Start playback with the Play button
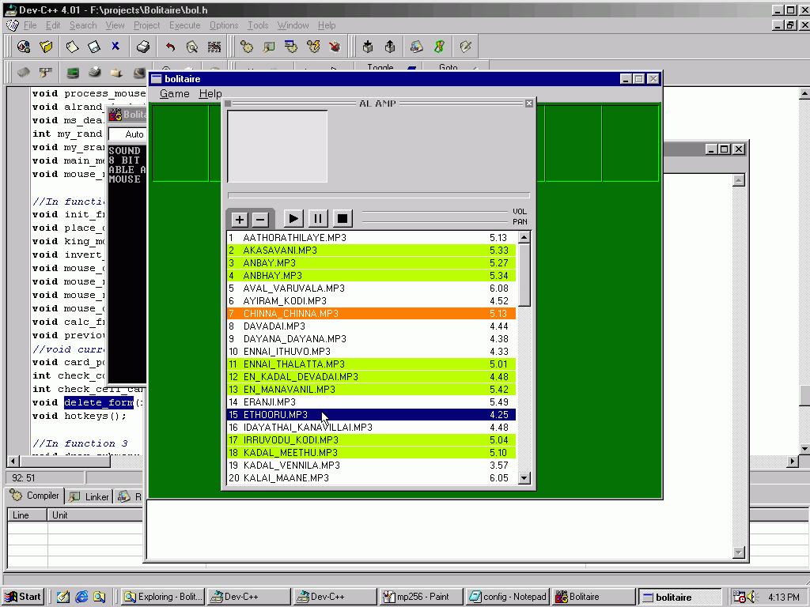The image size is (810, 607). click(x=293, y=218)
